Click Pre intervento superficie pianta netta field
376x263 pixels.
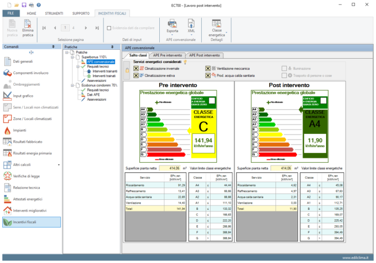pos(170,168)
